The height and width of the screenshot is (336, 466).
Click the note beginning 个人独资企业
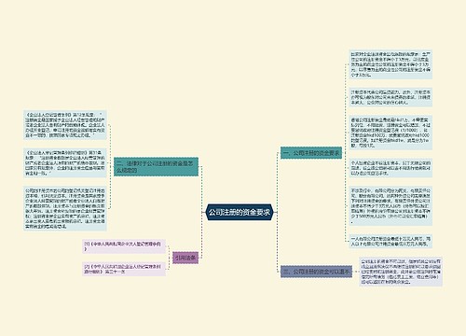click(x=391, y=168)
